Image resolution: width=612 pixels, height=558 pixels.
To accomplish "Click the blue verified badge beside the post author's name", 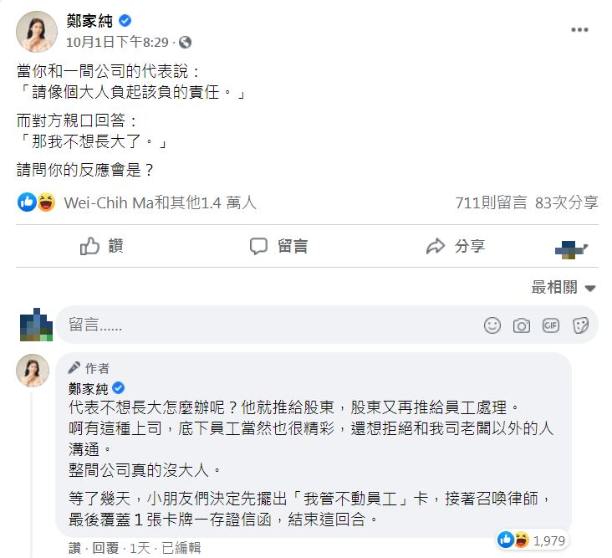I will point(125,21).
